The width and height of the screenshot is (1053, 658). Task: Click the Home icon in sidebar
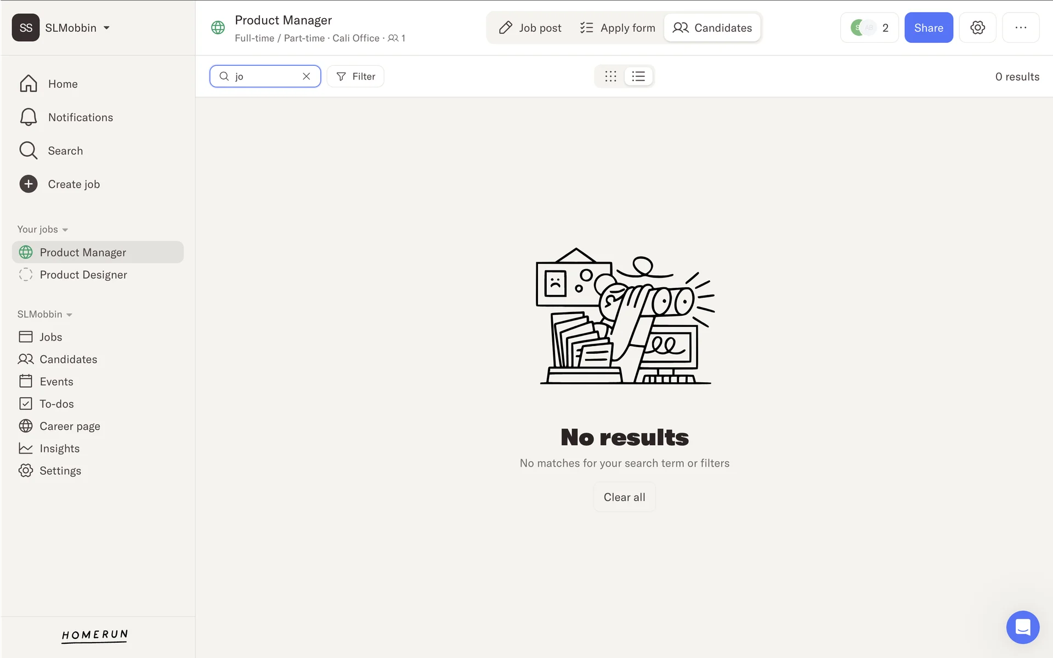(29, 84)
